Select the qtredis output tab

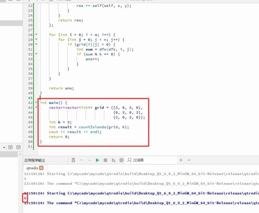point(32,168)
